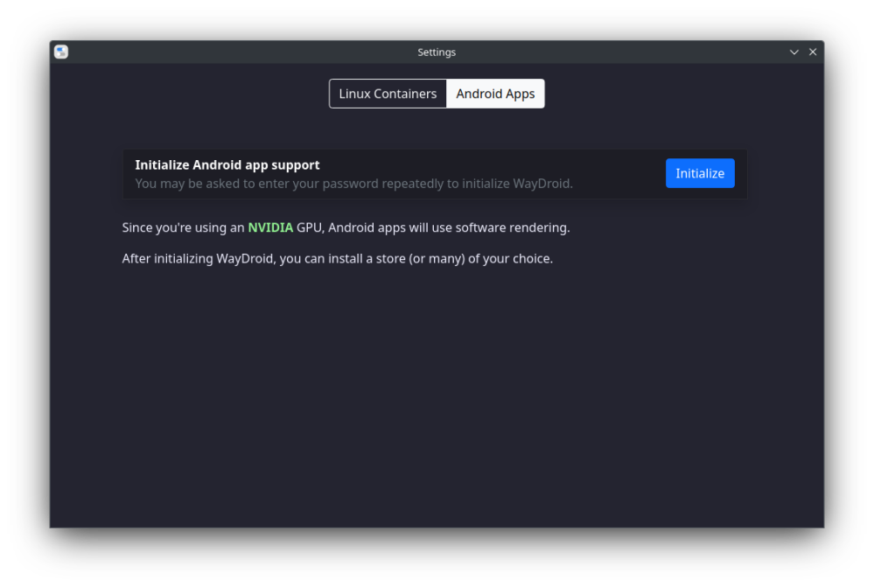Select the Android Apps tab
This screenshot has height=587, width=874.
pos(495,94)
